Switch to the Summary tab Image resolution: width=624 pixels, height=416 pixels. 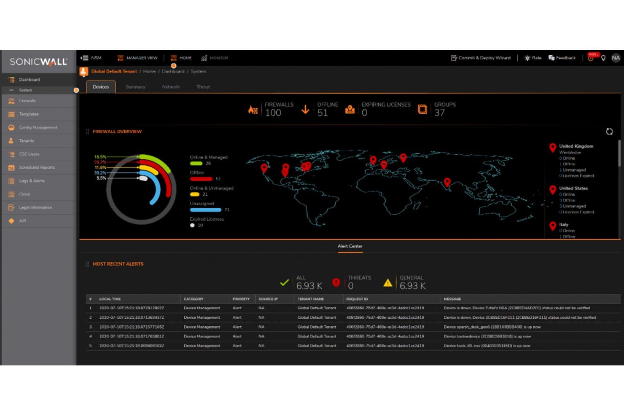point(135,87)
